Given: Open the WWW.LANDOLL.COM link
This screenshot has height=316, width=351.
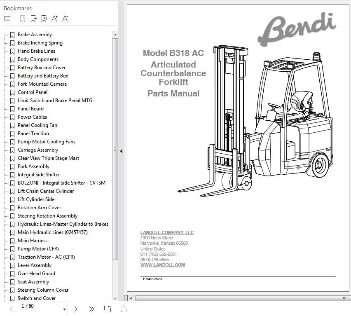Looking at the screenshot, I should (x=162, y=265).
